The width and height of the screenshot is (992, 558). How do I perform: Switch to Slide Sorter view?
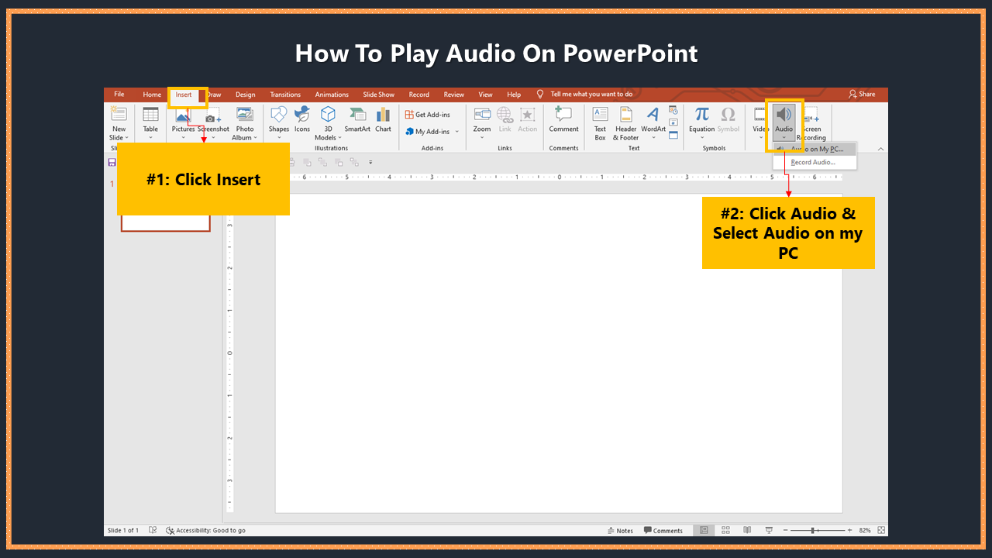pos(726,530)
